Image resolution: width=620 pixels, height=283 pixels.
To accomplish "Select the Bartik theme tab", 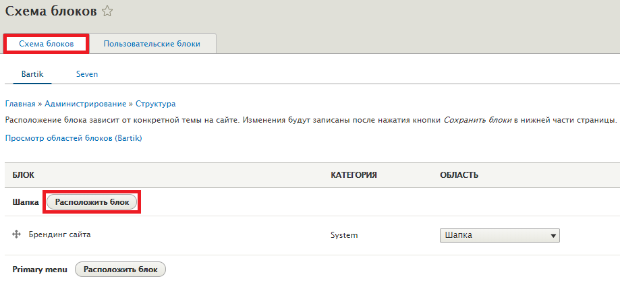I will pyautogui.click(x=32, y=74).
